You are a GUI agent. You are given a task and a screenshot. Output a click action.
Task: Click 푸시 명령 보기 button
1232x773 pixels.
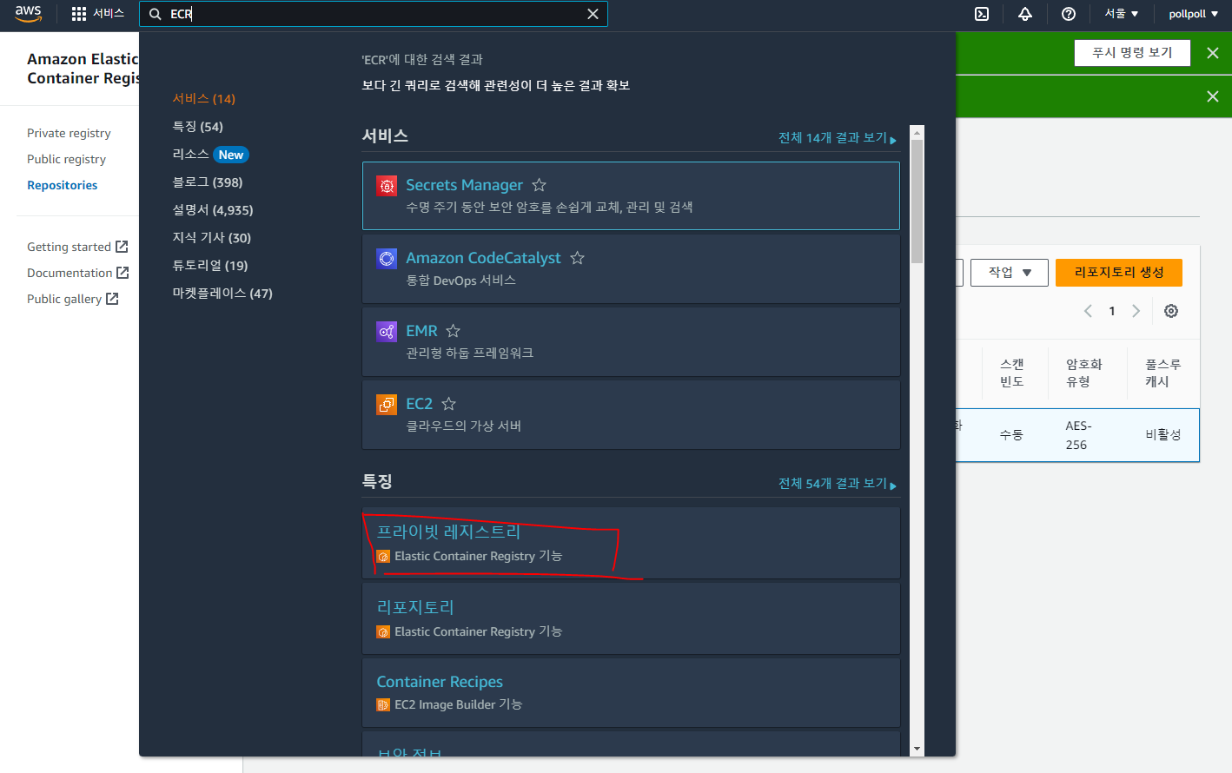(1132, 53)
